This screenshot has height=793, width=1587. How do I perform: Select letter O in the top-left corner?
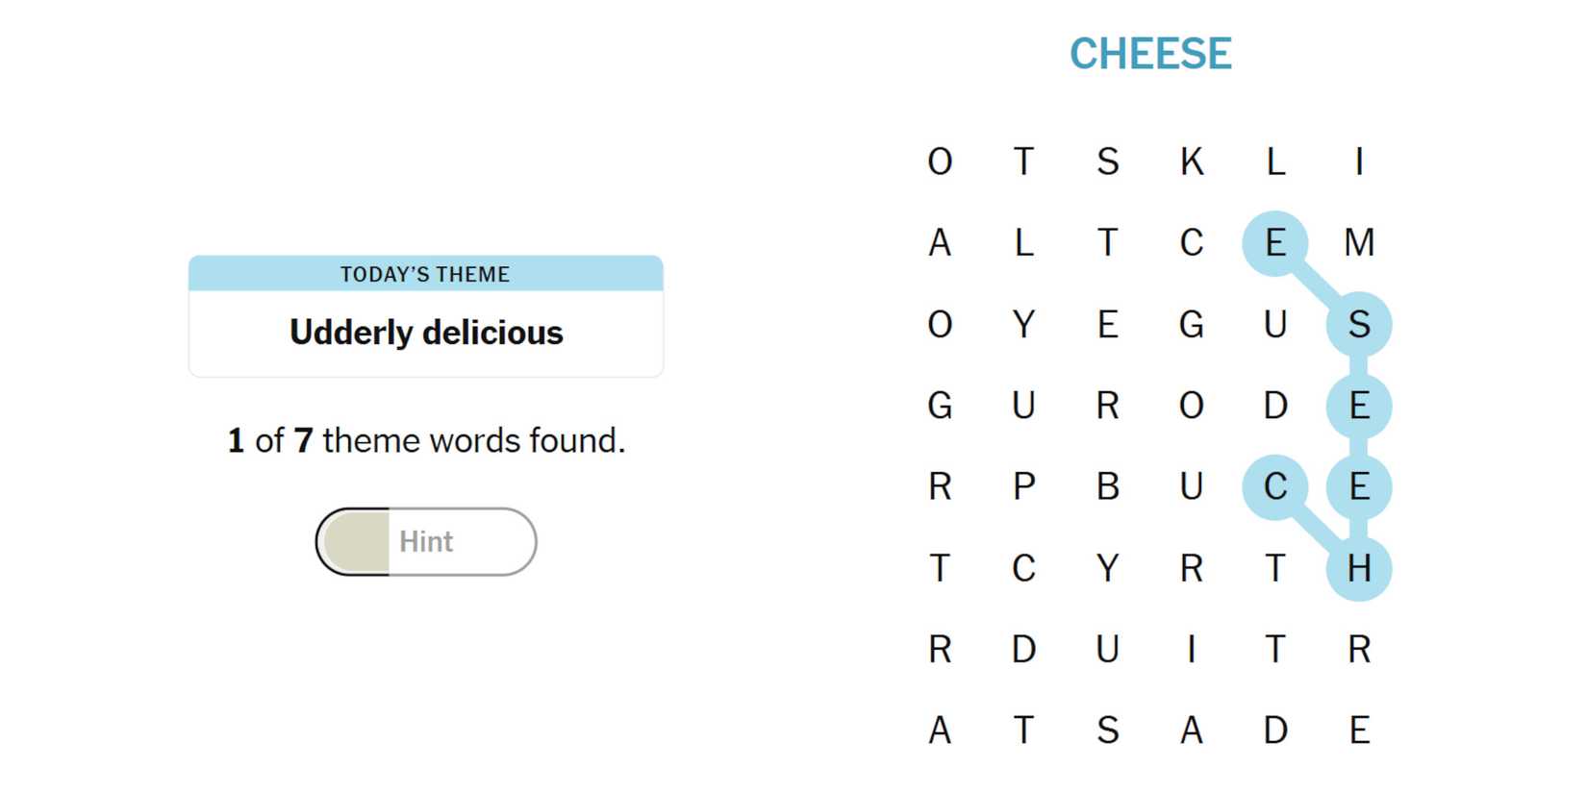(940, 161)
